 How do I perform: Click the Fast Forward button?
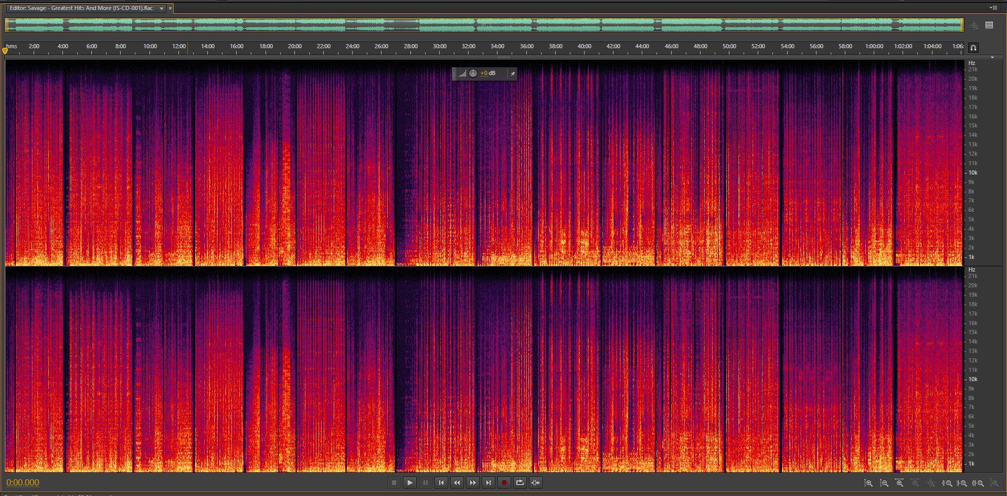[472, 483]
